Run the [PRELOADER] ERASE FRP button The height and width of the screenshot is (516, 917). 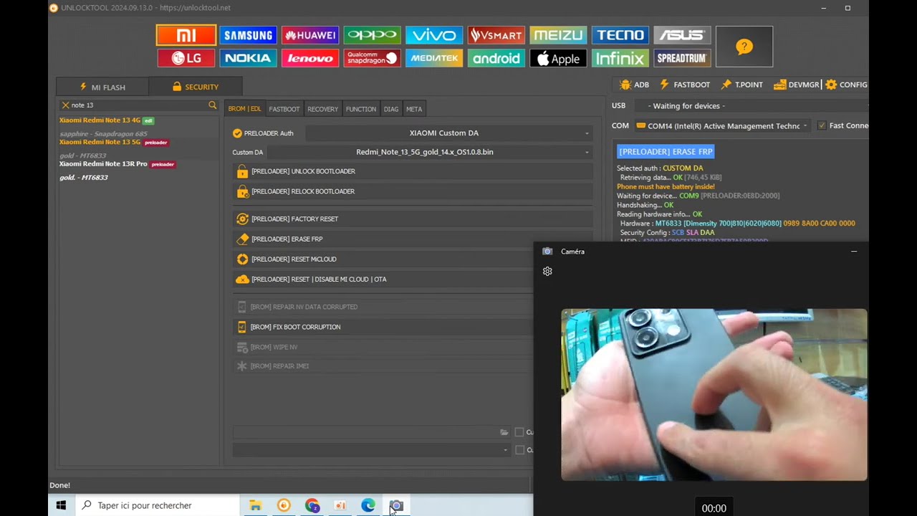[413, 239]
